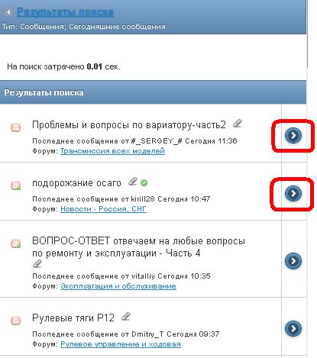Viewport: 317px width, 358px height.
Task: Click paperclip attachment icon for вариатору-часть2 thread
Action: [x=238, y=124]
